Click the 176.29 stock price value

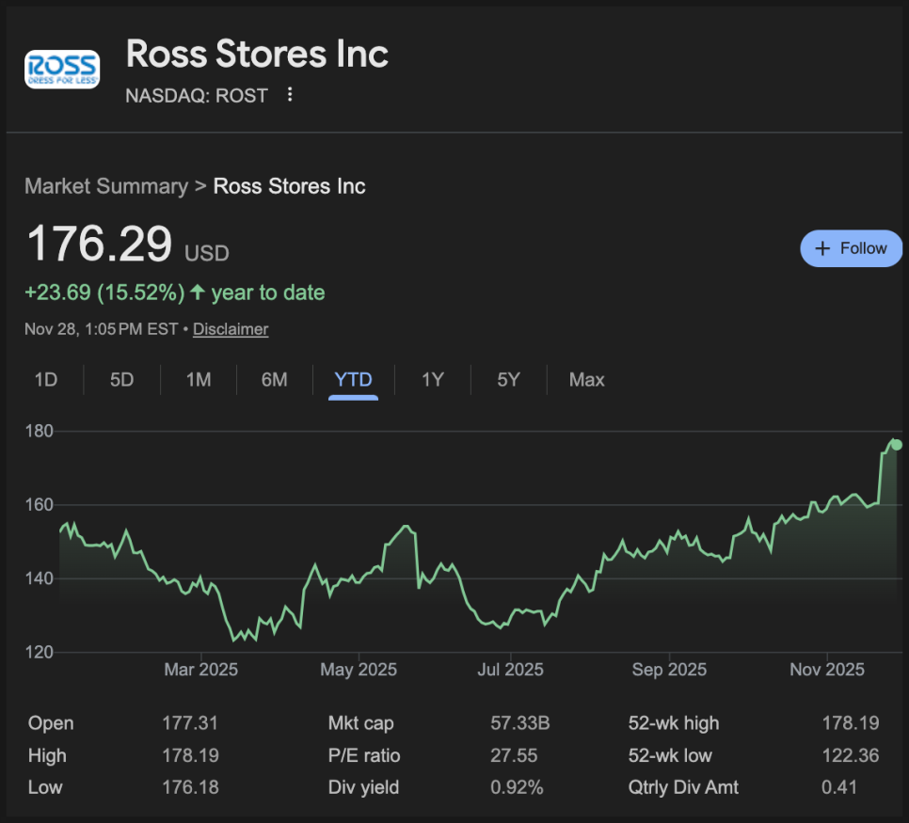pos(99,244)
